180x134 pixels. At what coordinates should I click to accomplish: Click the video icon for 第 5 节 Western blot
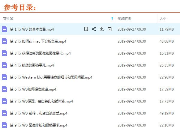coord(4,77)
